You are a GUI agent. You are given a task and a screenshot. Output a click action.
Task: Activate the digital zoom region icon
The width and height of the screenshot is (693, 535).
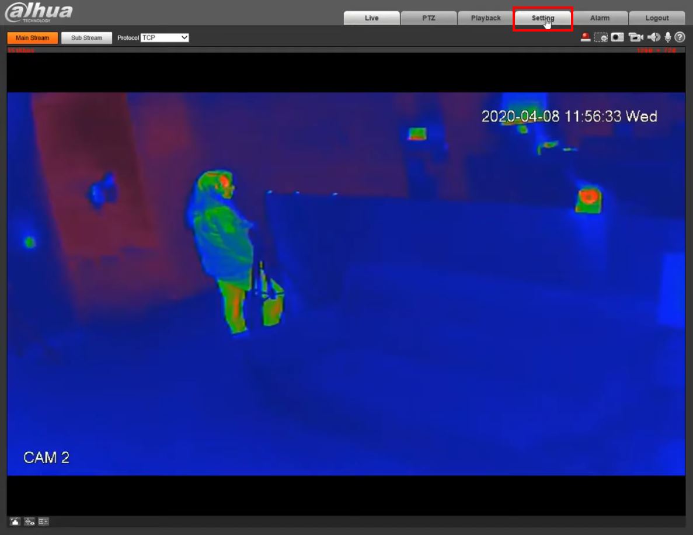pos(601,37)
